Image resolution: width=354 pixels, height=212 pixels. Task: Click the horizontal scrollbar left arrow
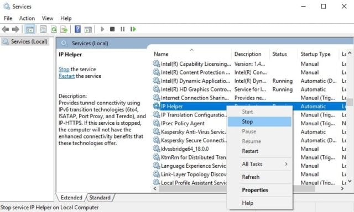click(x=155, y=189)
